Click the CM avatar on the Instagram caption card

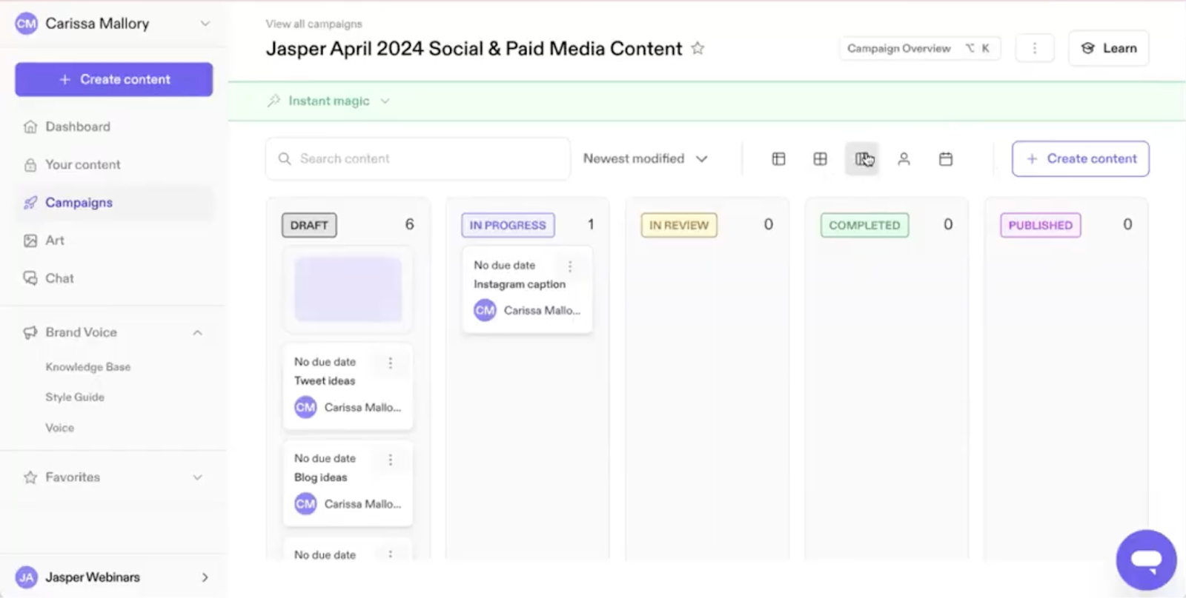(x=485, y=310)
